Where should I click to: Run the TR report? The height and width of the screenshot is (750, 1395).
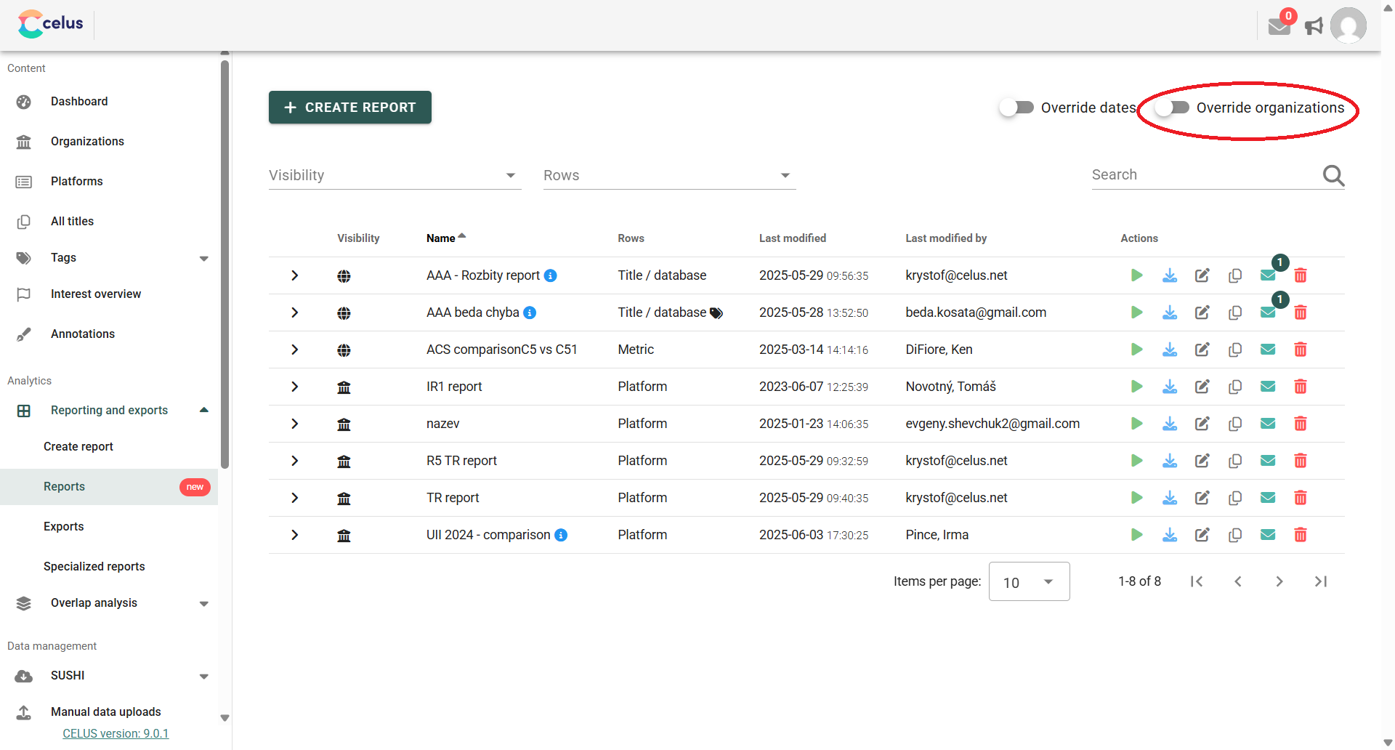coord(1137,498)
